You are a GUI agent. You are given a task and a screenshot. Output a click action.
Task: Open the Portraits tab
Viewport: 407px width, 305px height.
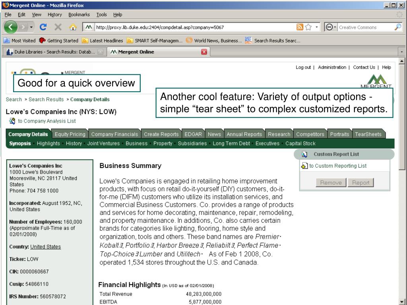pos(339,134)
